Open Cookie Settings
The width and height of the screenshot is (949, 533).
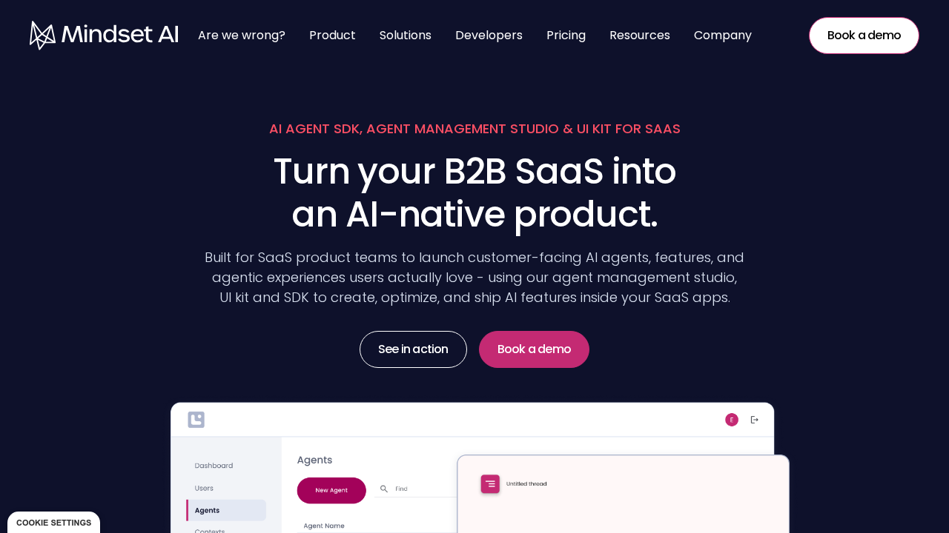pos(53,523)
